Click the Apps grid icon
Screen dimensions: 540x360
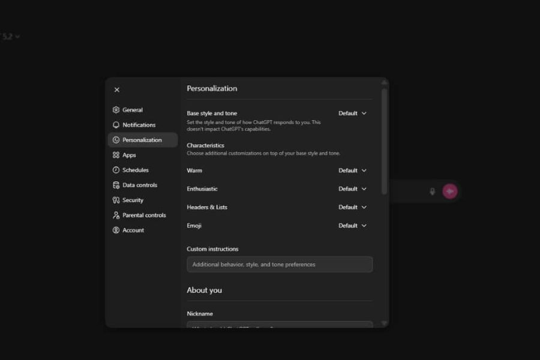(116, 155)
